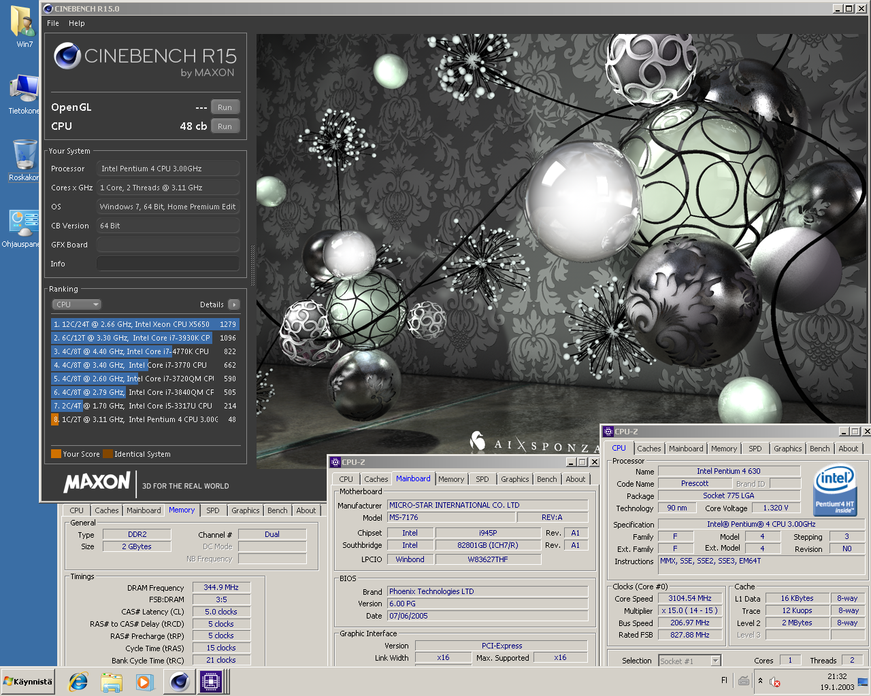
Task: Click the CPU-Z Mainboard window title icon
Action: click(x=335, y=462)
